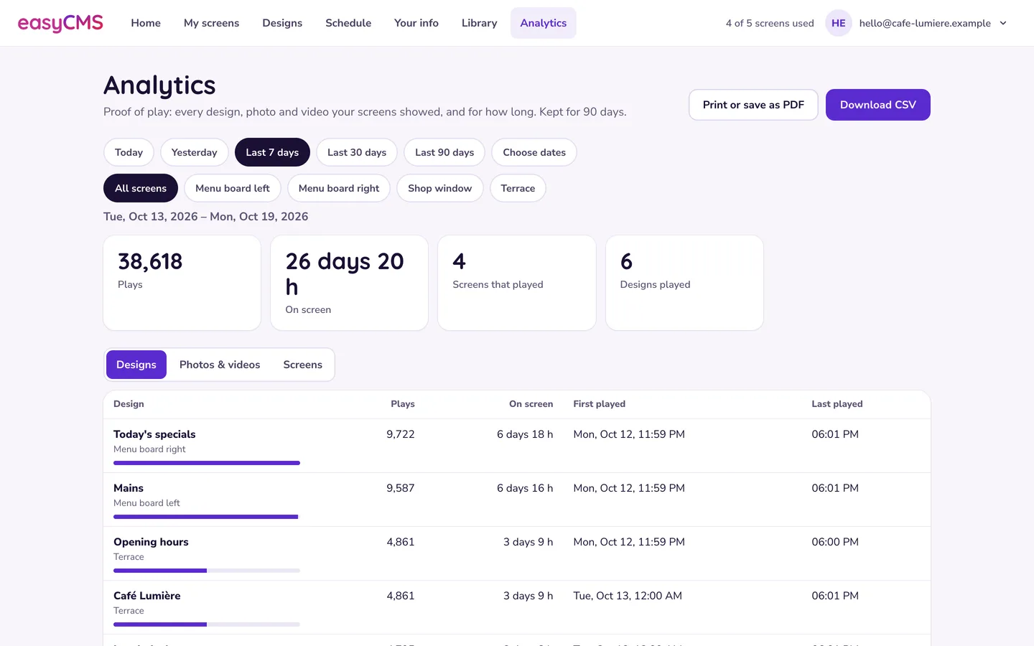Open the Schedule menu item
Viewport: 1034px width, 646px height.
pyautogui.click(x=348, y=23)
